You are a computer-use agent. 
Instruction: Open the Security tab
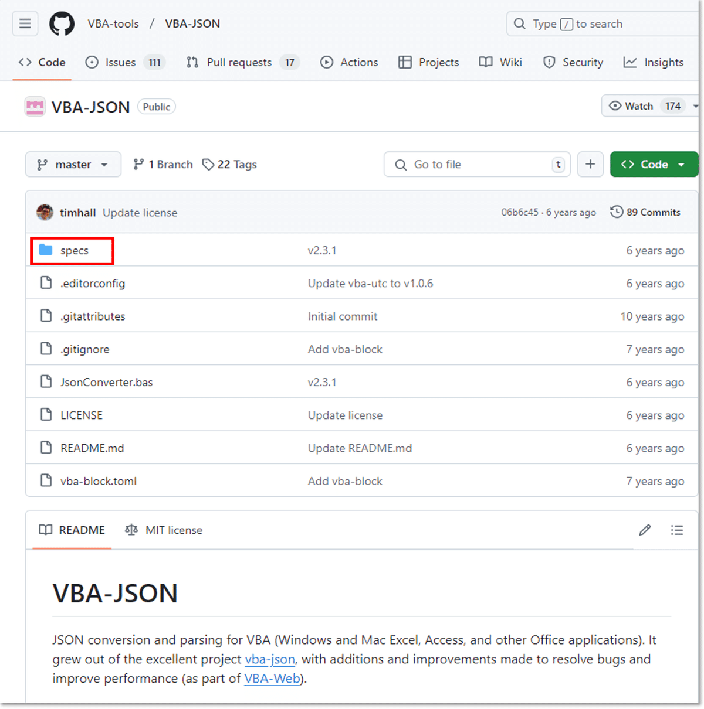[573, 62]
